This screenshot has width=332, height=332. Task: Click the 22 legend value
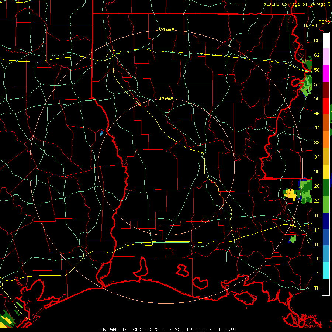point(317,201)
